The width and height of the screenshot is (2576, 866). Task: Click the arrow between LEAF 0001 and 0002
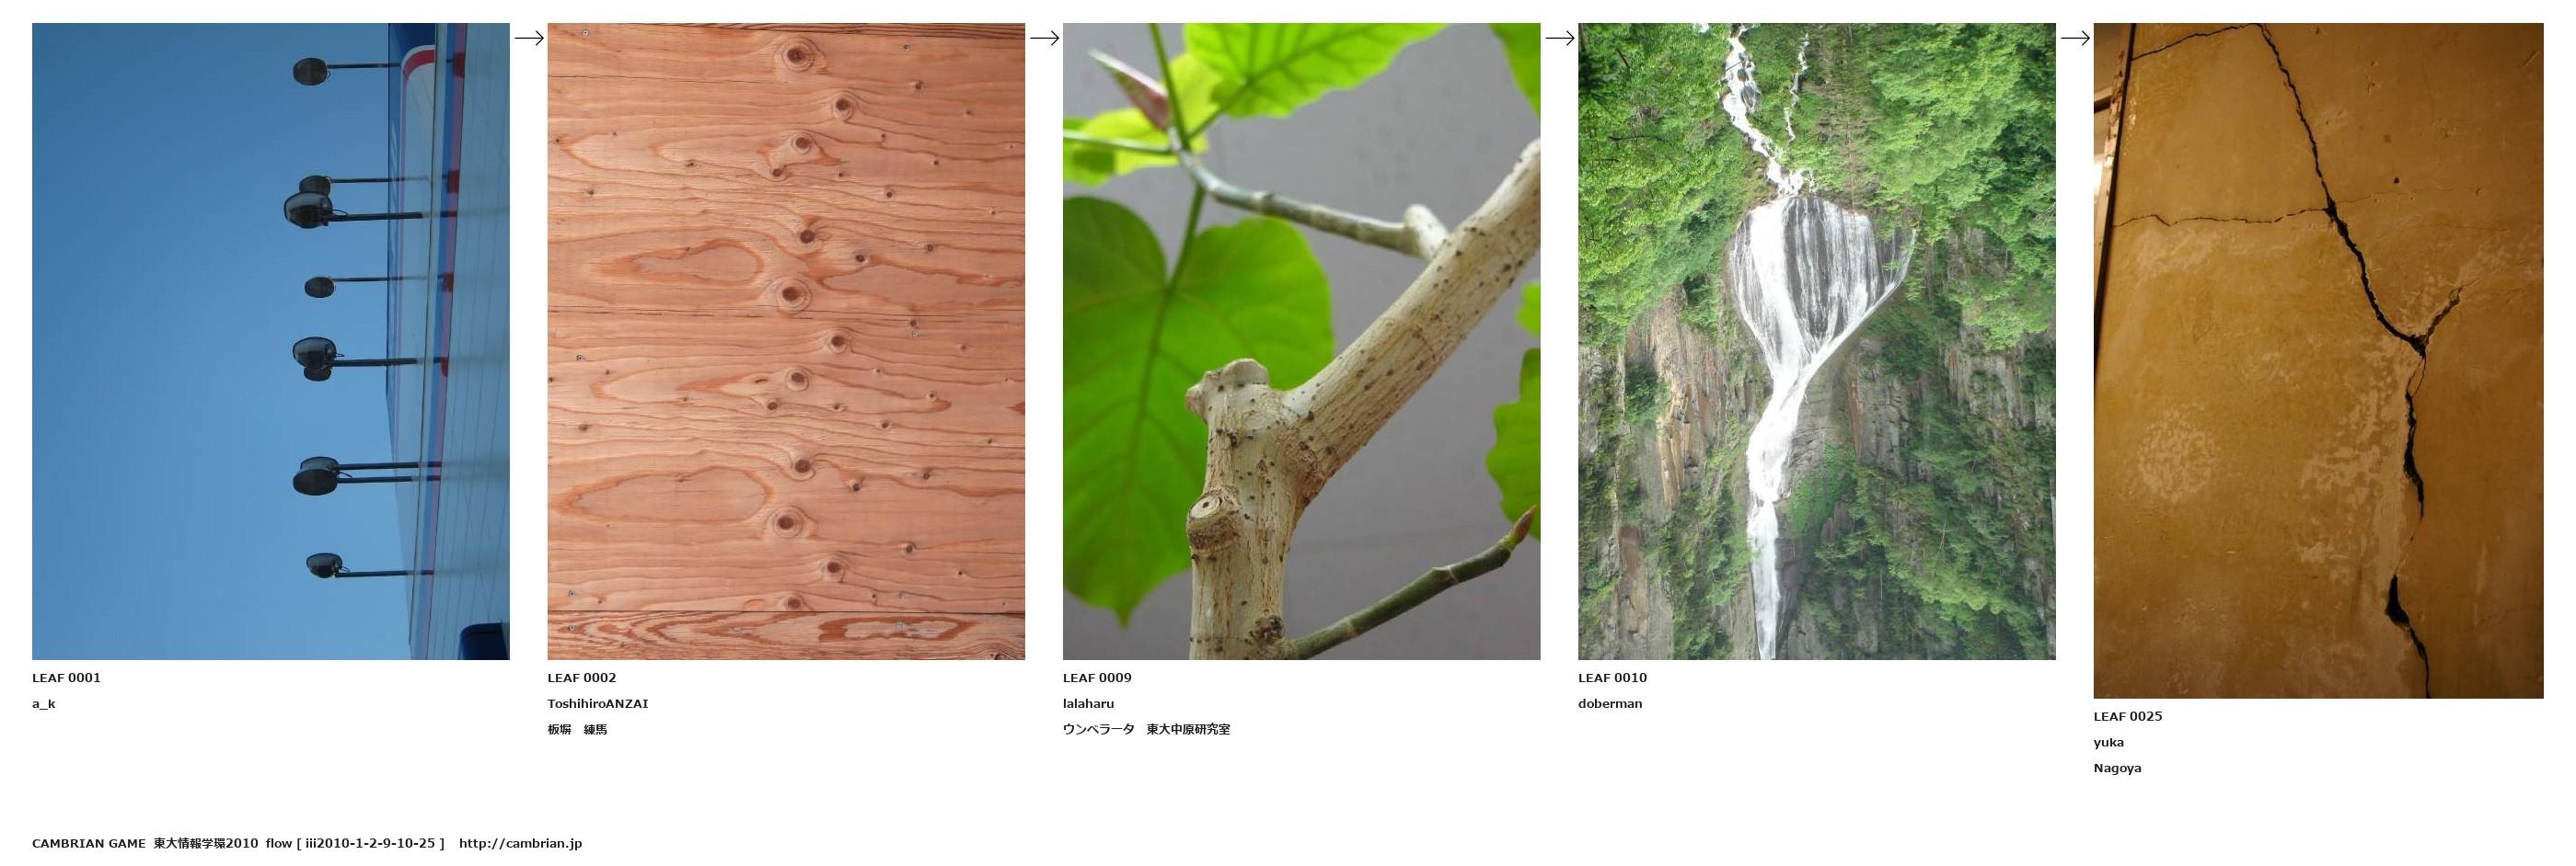pos(529,38)
